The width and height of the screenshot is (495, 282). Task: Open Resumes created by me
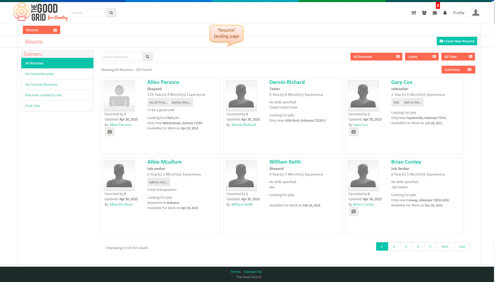click(x=57, y=95)
